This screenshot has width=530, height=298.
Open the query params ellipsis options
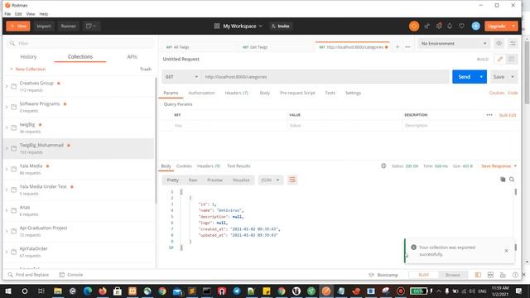click(489, 115)
